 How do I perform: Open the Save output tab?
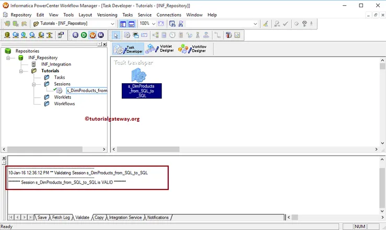[42, 218]
